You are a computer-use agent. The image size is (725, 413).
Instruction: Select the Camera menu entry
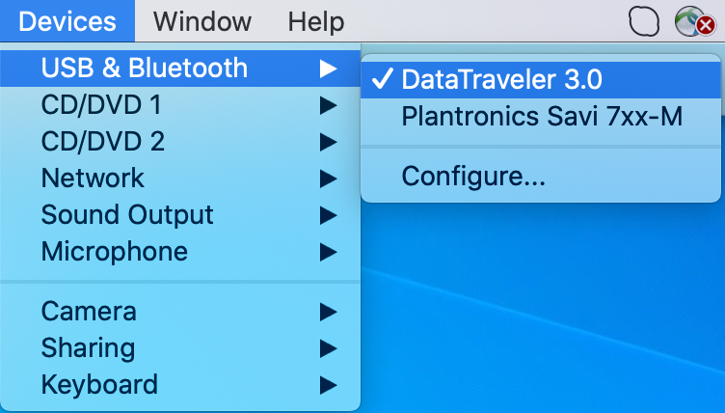pos(89,312)
